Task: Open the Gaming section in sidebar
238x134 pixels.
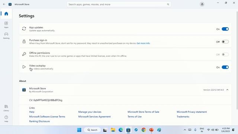Action: click(x=6, y=36)
